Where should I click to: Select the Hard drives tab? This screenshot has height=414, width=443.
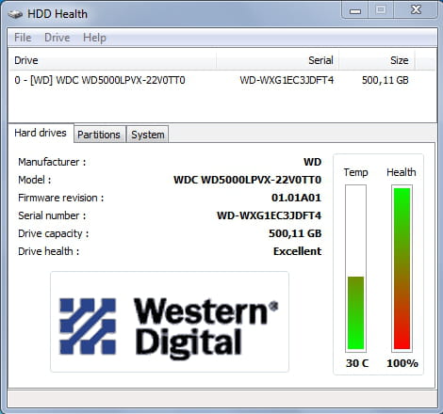(41, 133)
